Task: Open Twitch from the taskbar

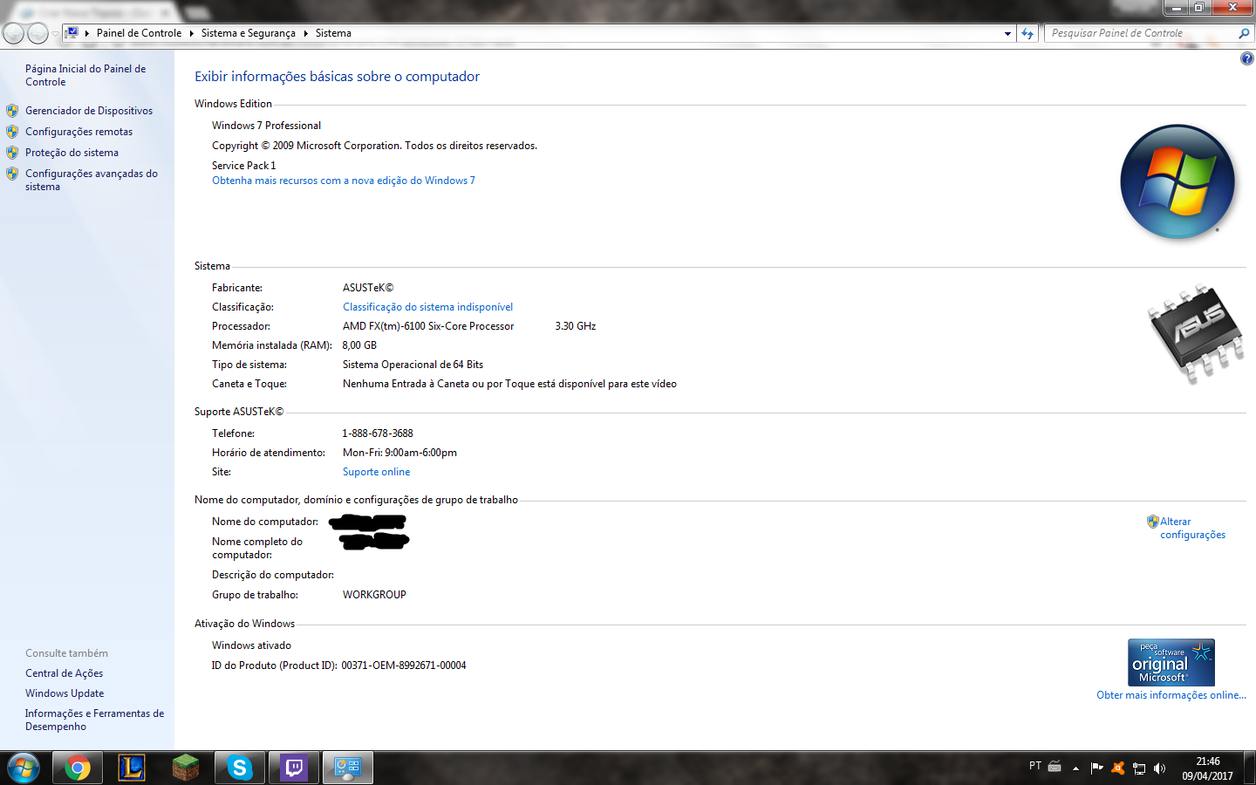Action: (294, 768)
